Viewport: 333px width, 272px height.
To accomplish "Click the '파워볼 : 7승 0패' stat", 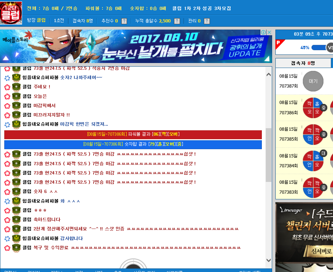I will (x=104, y=8).
